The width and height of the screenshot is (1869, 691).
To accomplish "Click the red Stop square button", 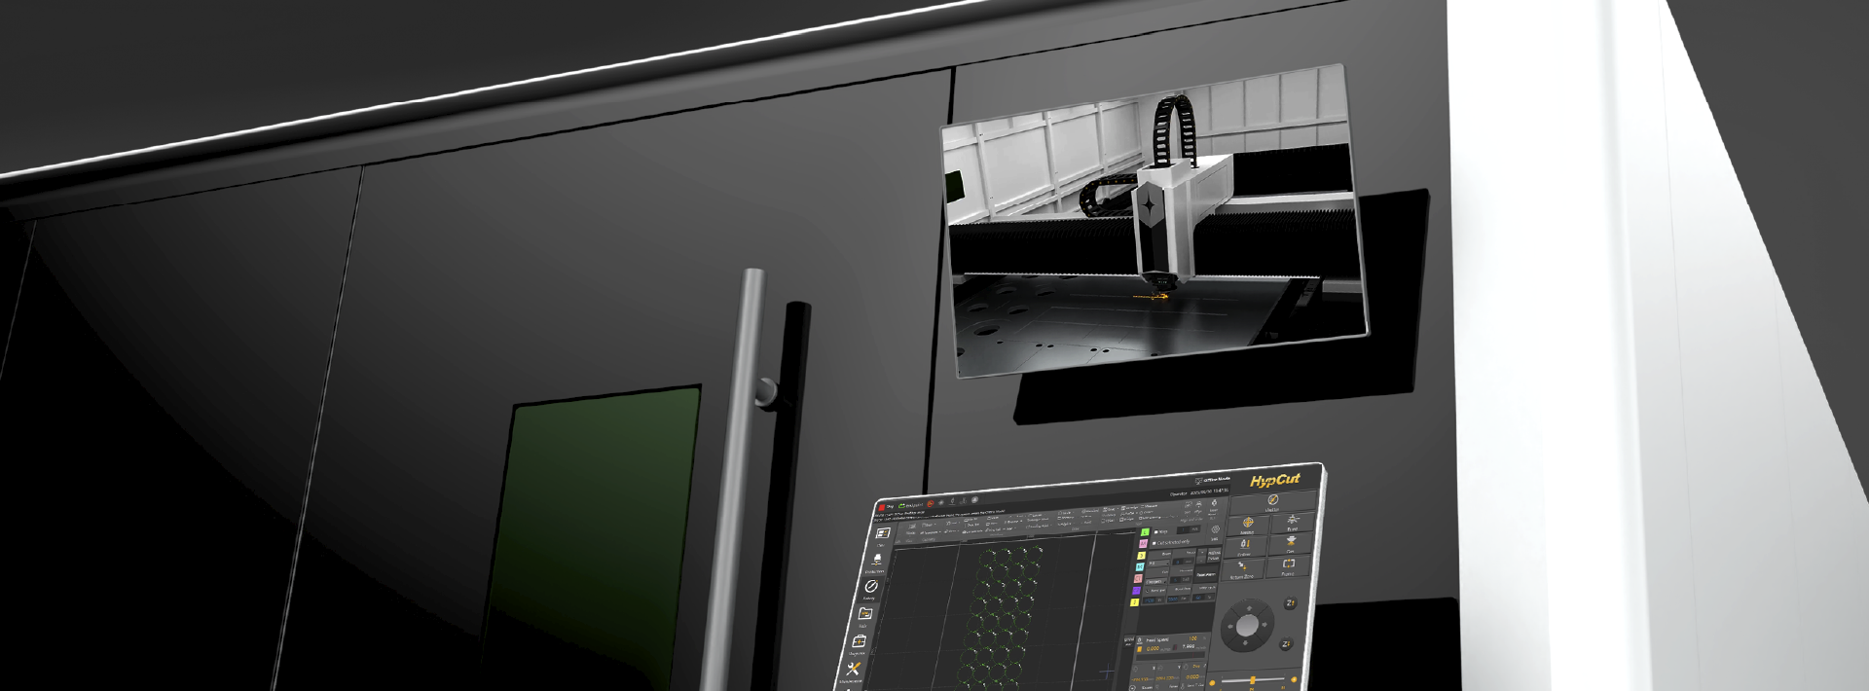I will 883,507.
